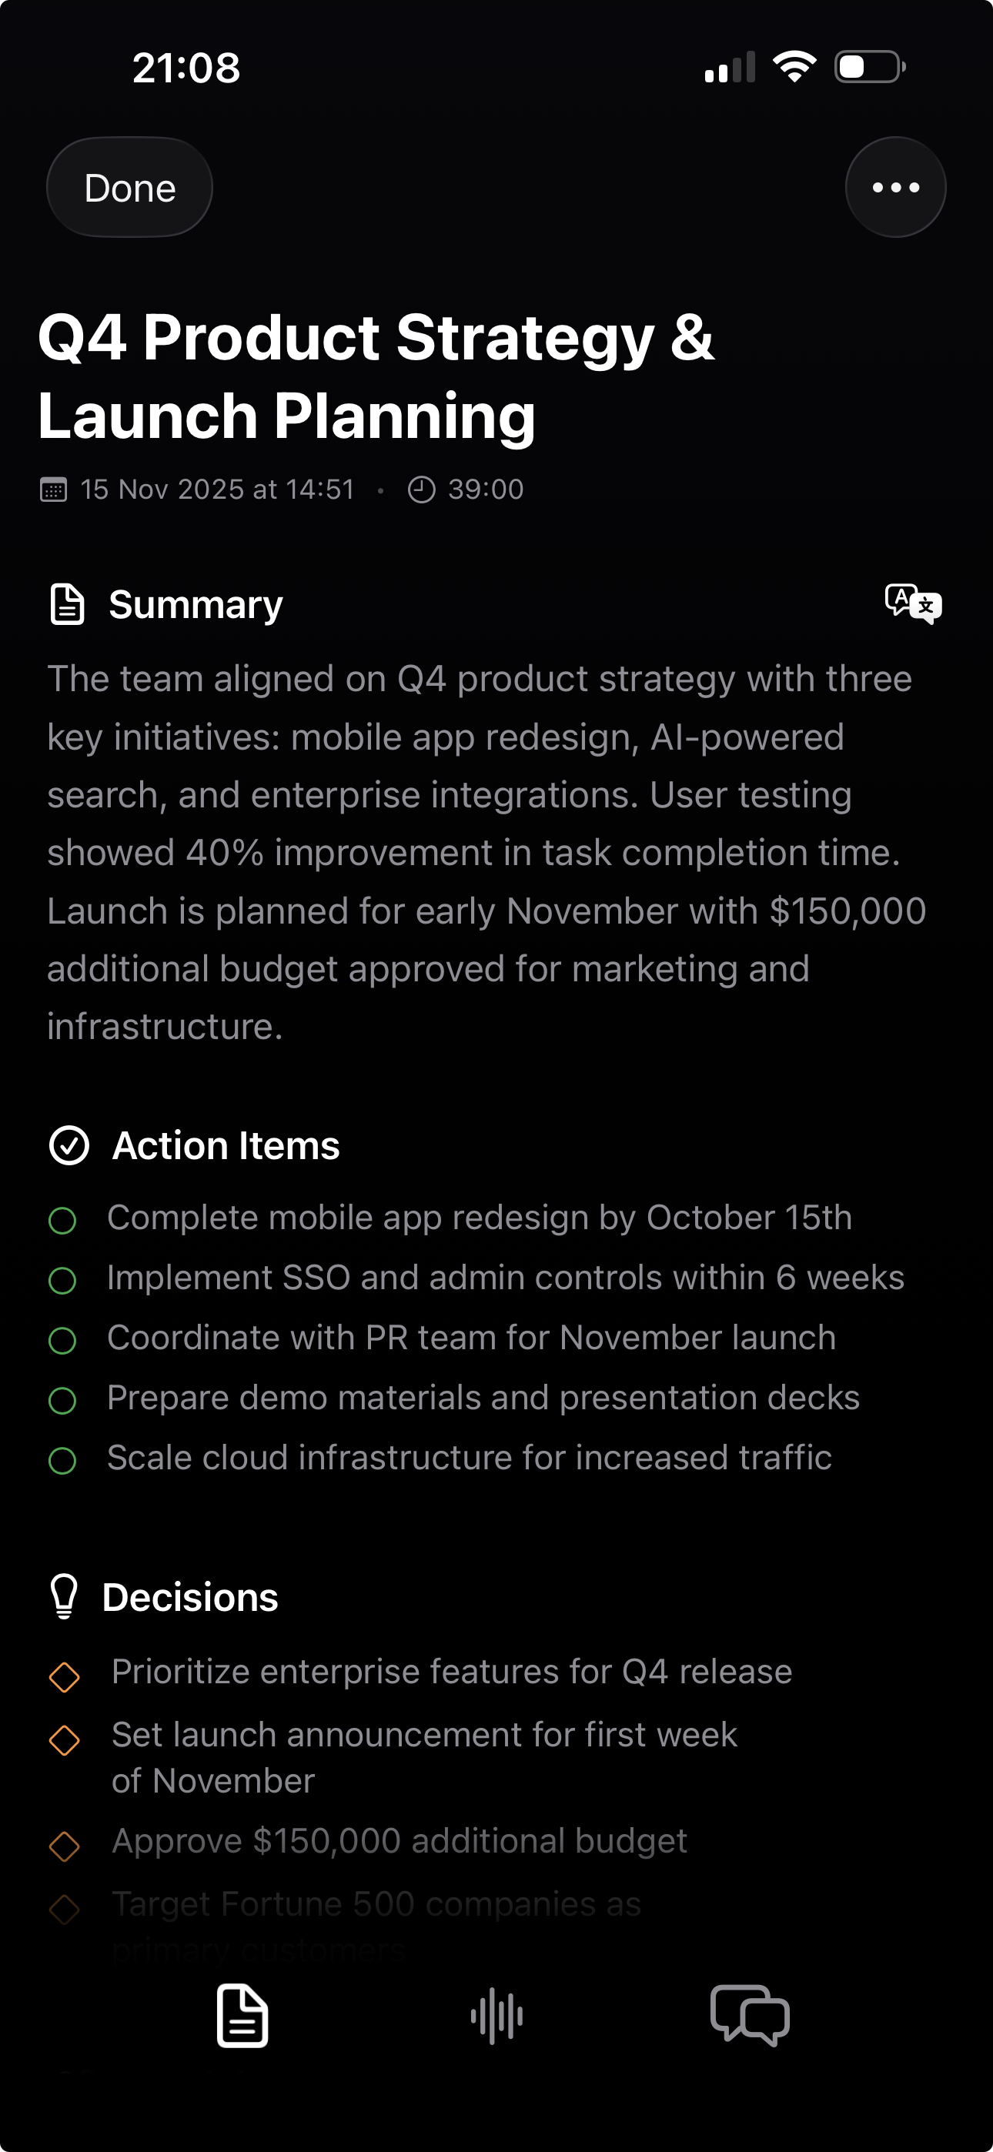This screenshot has height=2152, width=993.
Task: Tap the Done button
Action: click(129, 188)
